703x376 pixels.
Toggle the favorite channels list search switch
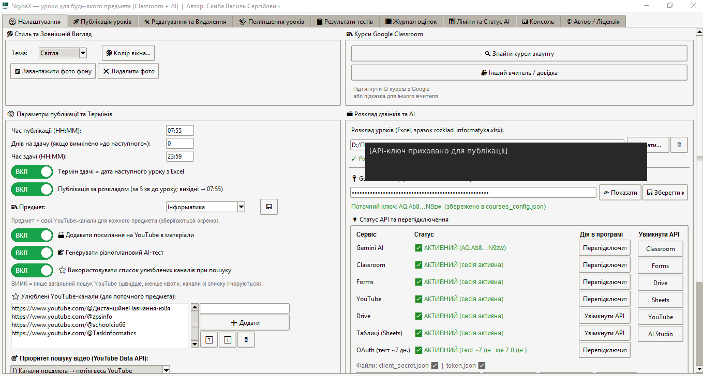pos(32,271)
